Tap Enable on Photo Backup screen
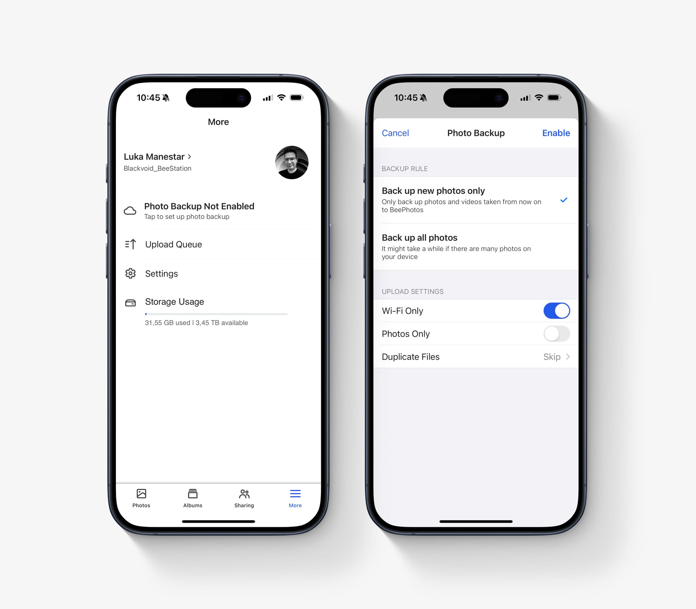696x609 pixels. tap(555, 132)
